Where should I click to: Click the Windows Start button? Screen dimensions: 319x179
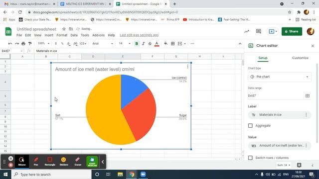click(5, 175)
